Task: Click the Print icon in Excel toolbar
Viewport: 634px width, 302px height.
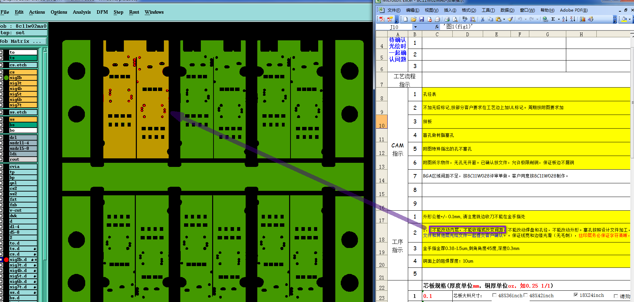Action: tap(447, 19)
